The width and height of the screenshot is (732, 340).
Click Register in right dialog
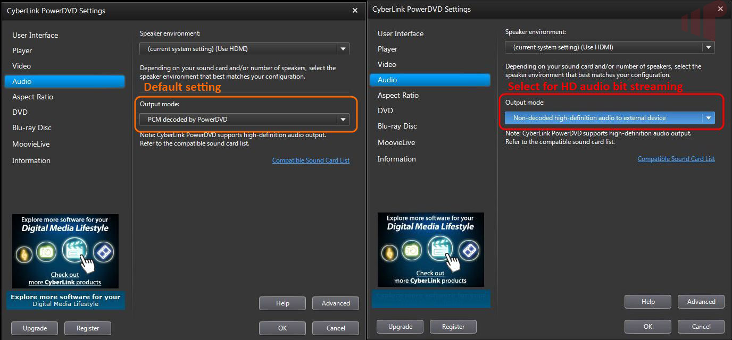pos(453,327)
